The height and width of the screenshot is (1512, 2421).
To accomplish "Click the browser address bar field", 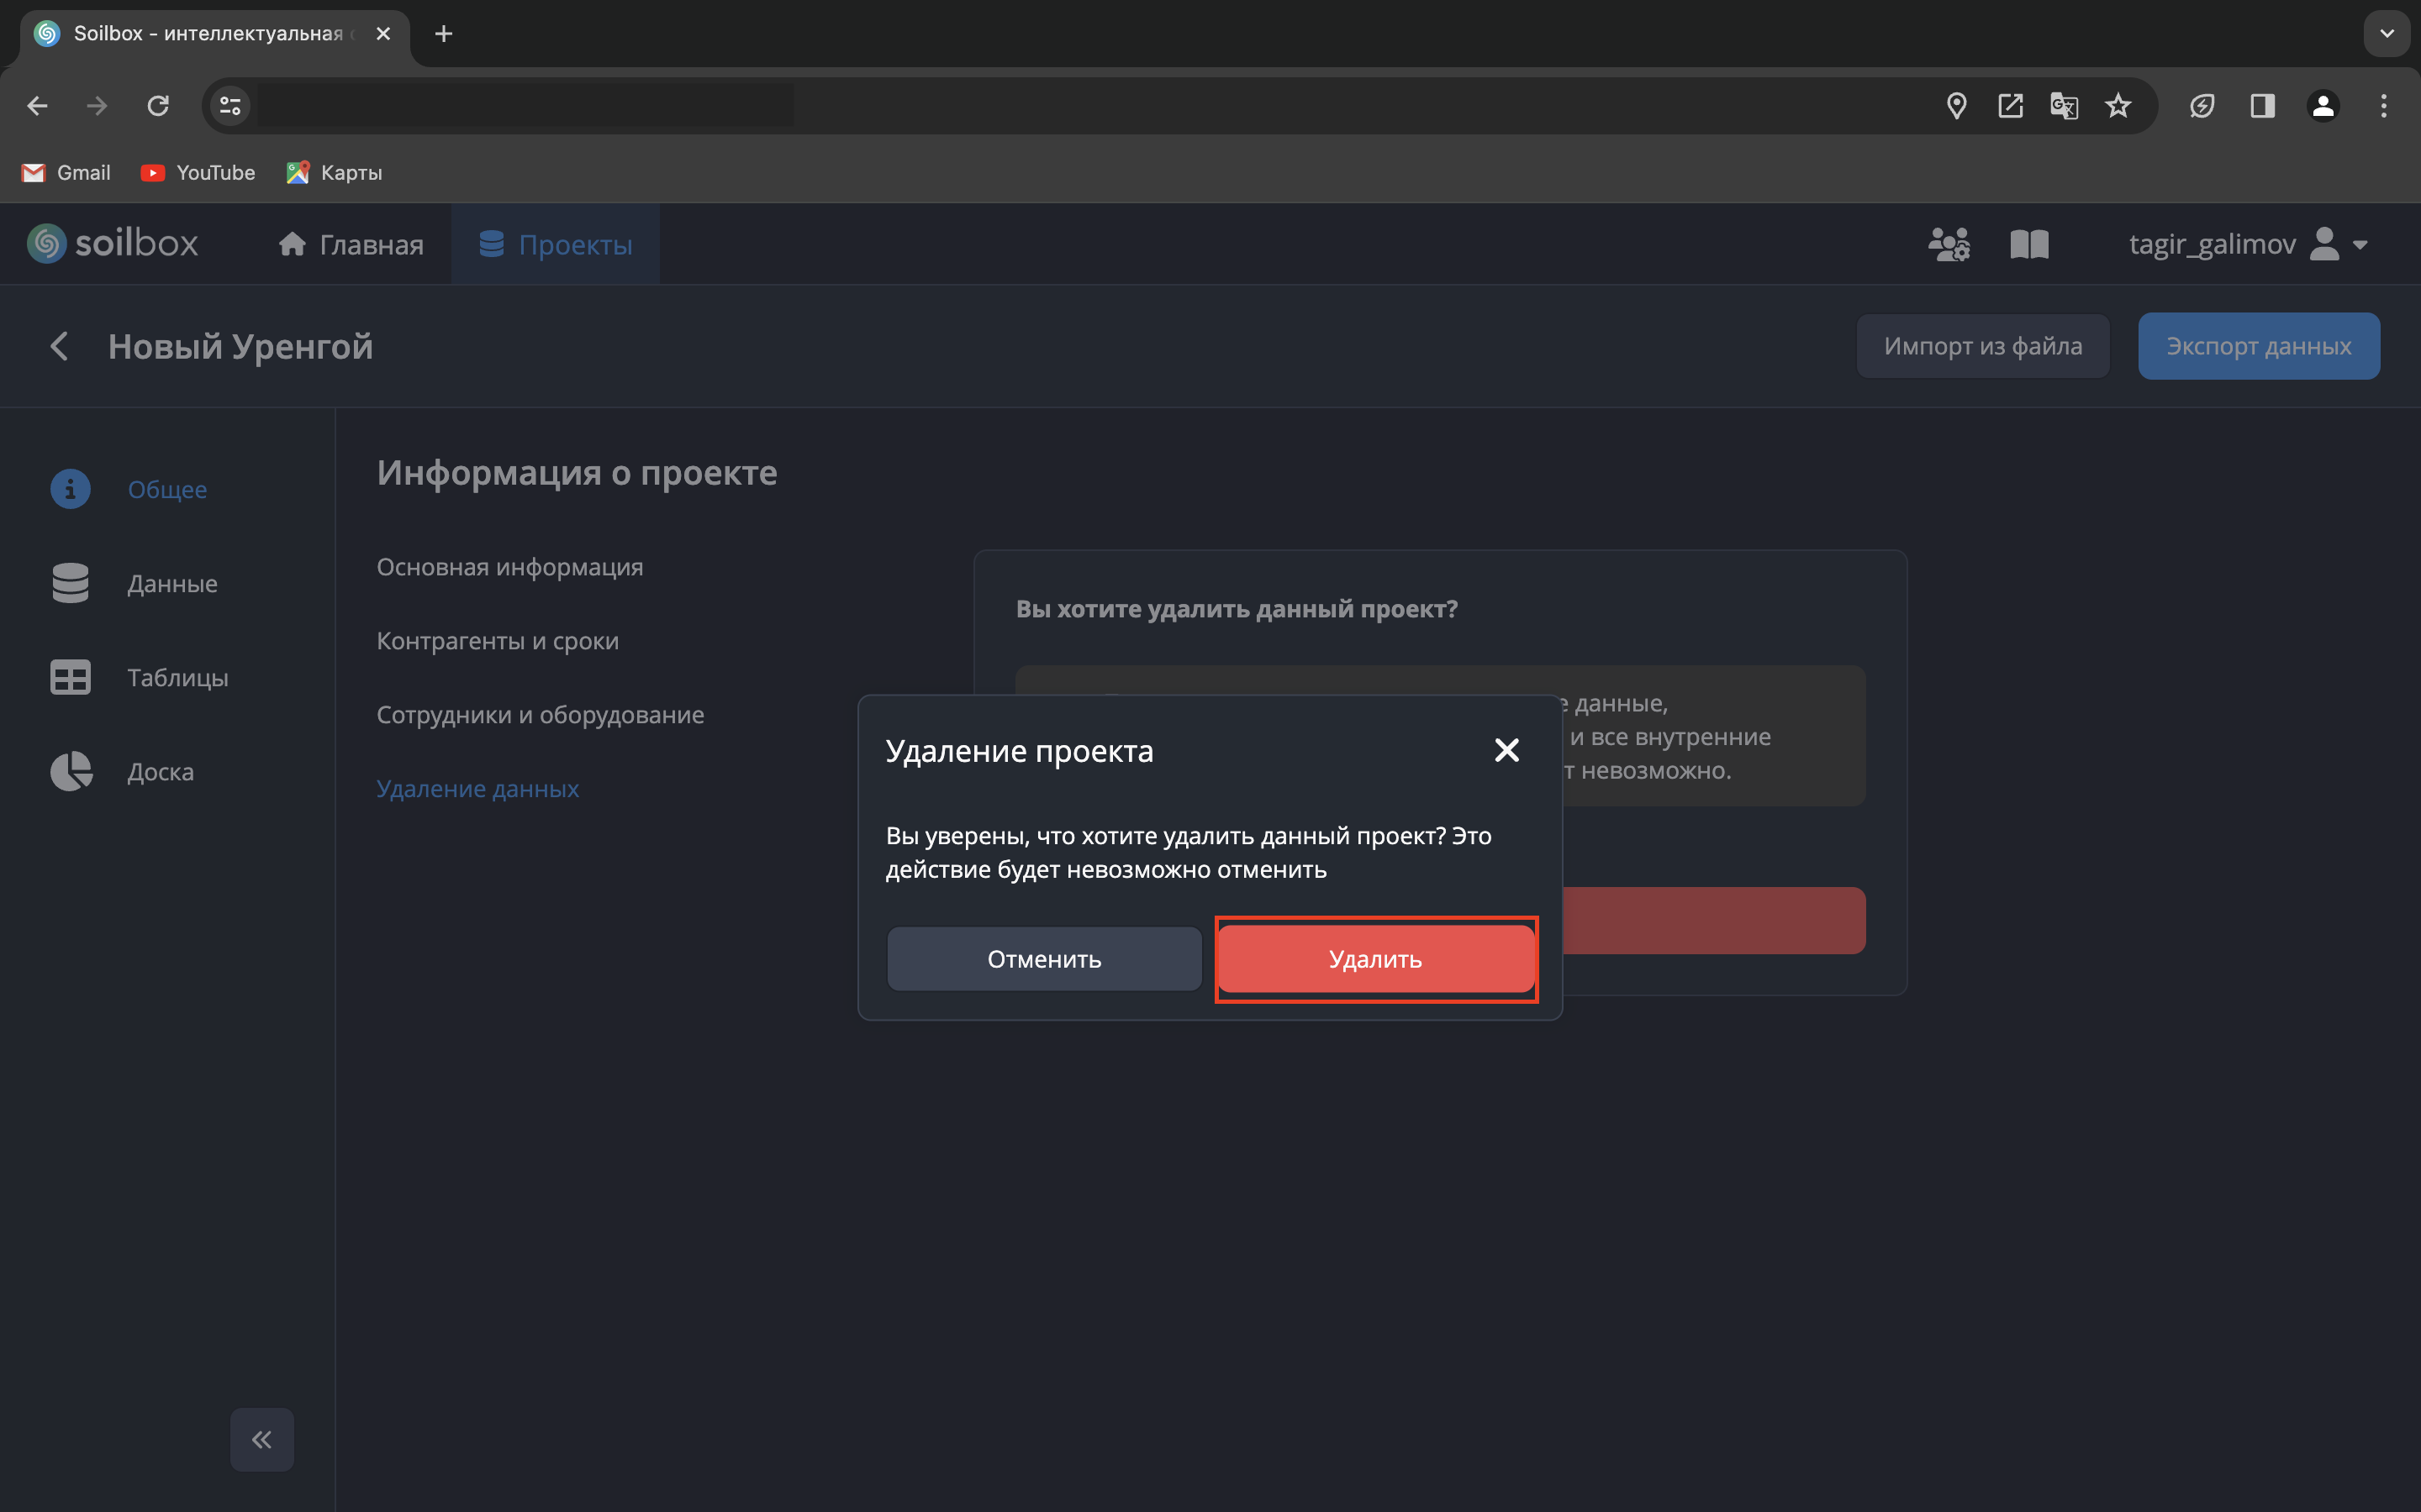I will tap(1000, 106).
